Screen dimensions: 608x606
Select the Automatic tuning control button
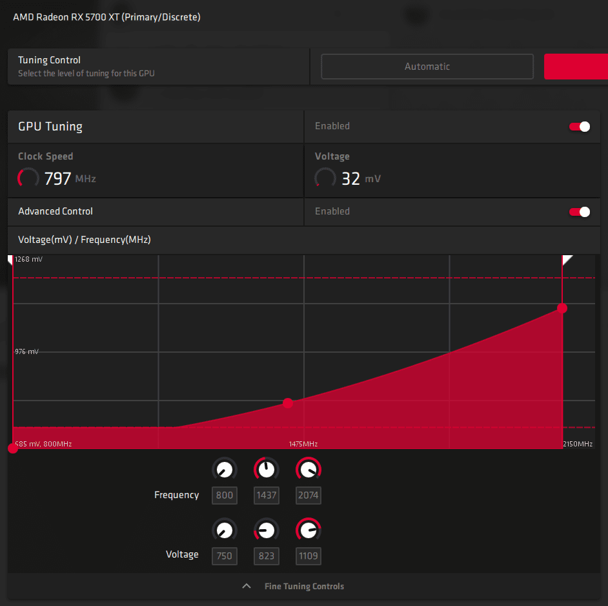427,67
